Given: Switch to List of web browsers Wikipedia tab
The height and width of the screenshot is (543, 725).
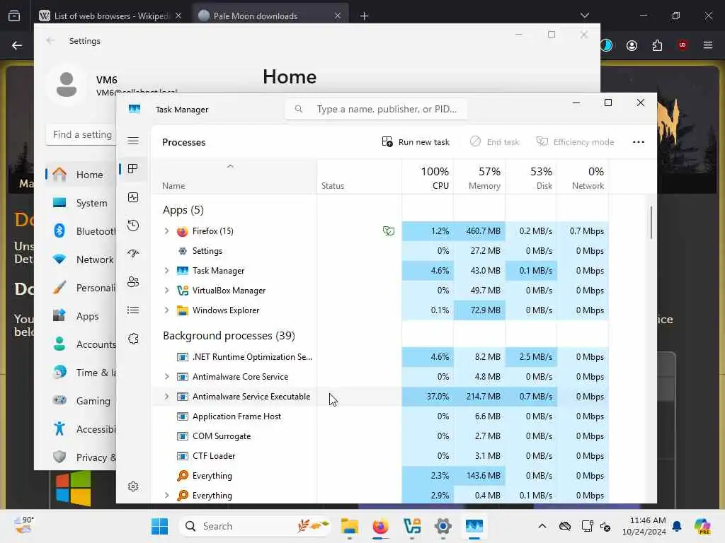Looking at the screenshot, I should (110, 16).
